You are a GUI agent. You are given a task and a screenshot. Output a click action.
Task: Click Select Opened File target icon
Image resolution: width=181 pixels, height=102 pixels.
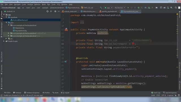click(48, 11)
